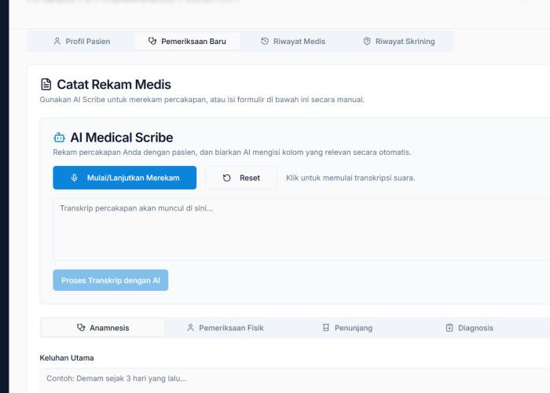Viewport: 550px width, 393px height.
Task: Select the Anamnesis section tab
Action: [x=103, y=328]
